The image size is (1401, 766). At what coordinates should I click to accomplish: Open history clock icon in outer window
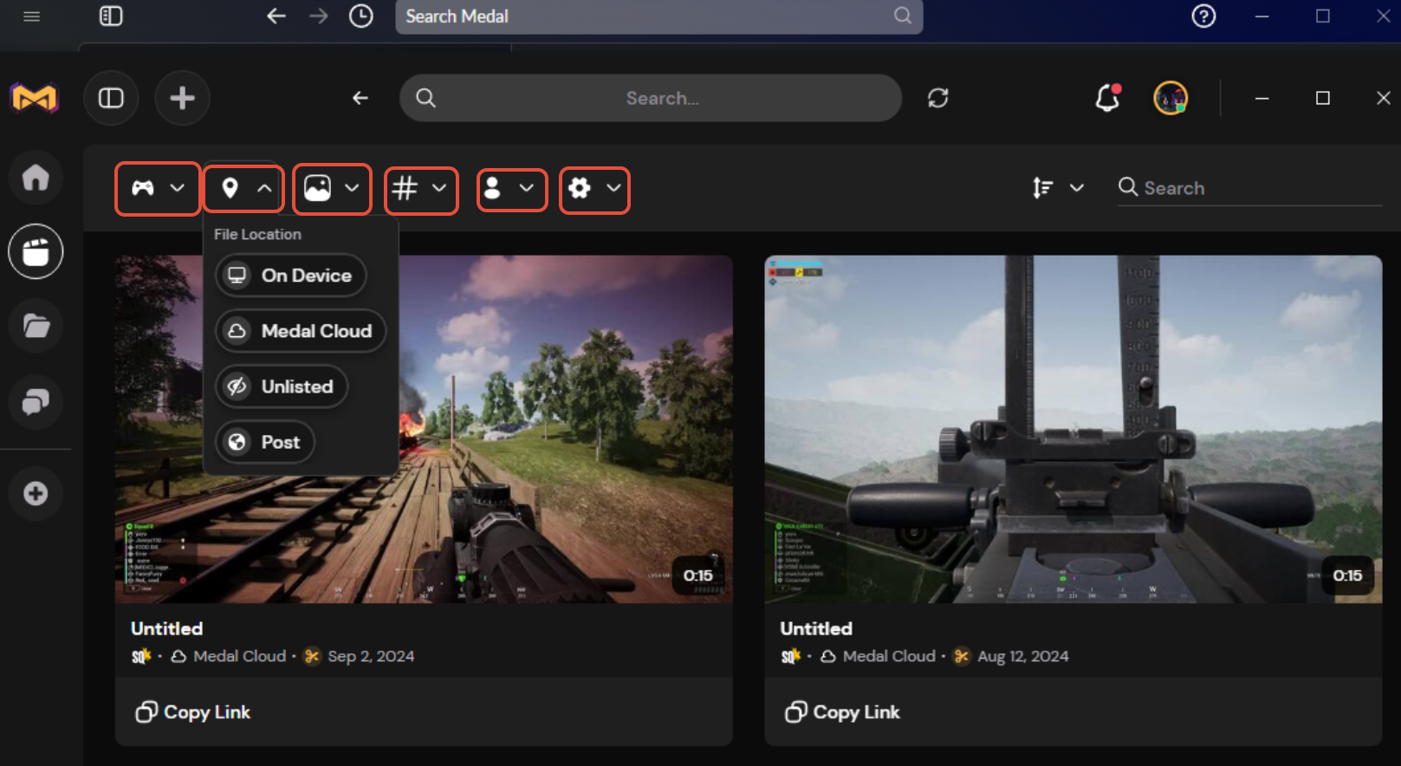(x=361, y=16)
